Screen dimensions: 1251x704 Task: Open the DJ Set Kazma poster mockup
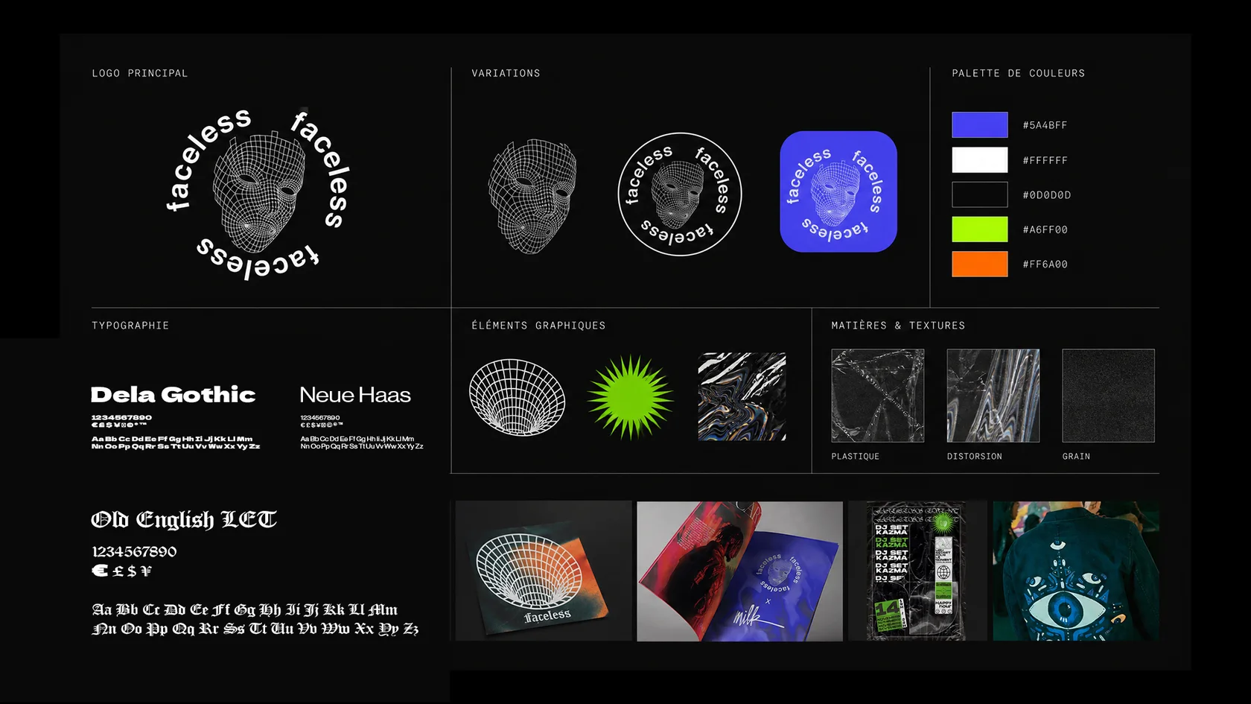(x=918, y=571)
